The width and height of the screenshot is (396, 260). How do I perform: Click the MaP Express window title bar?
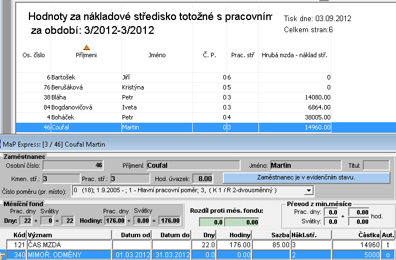[198, 144]
